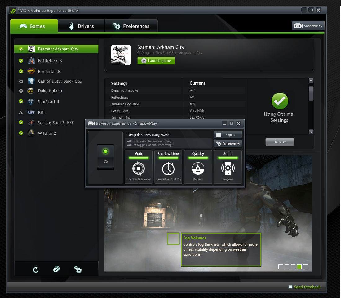Toggle the ShadowPlay power switch

(x=105, y=157)
